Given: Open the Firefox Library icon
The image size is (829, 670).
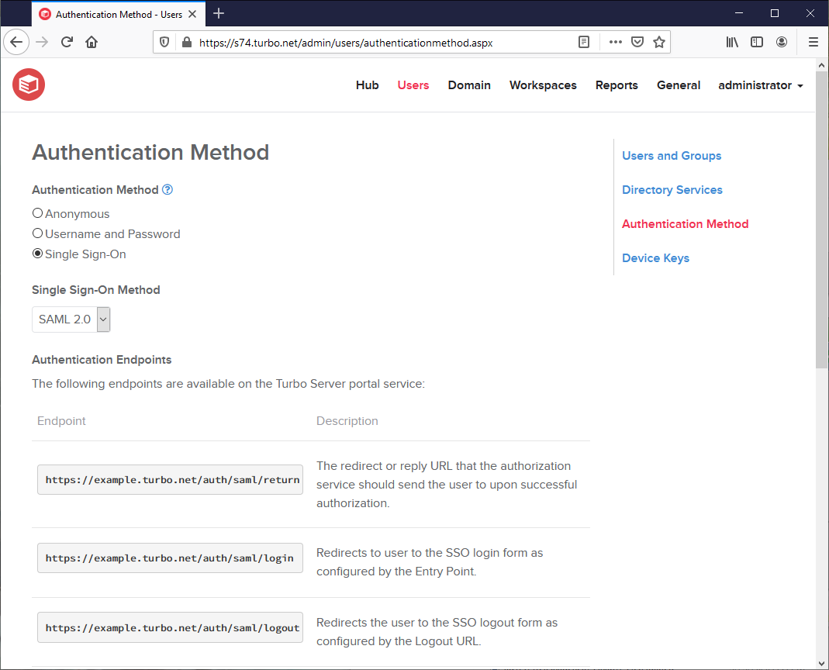Looking at the screenshot, I should point(731,42).
